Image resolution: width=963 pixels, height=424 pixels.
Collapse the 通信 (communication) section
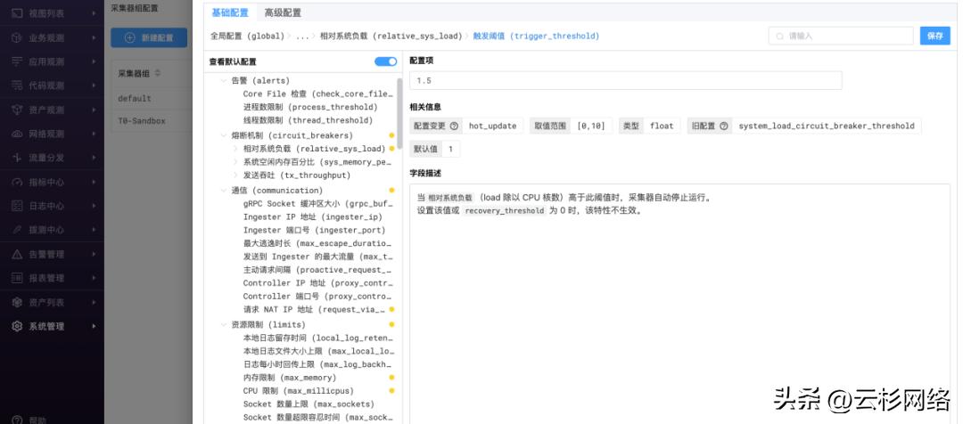tap(222, 190)
